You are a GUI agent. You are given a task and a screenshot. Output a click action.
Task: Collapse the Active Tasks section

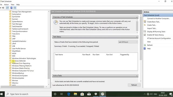coord(137,76)
